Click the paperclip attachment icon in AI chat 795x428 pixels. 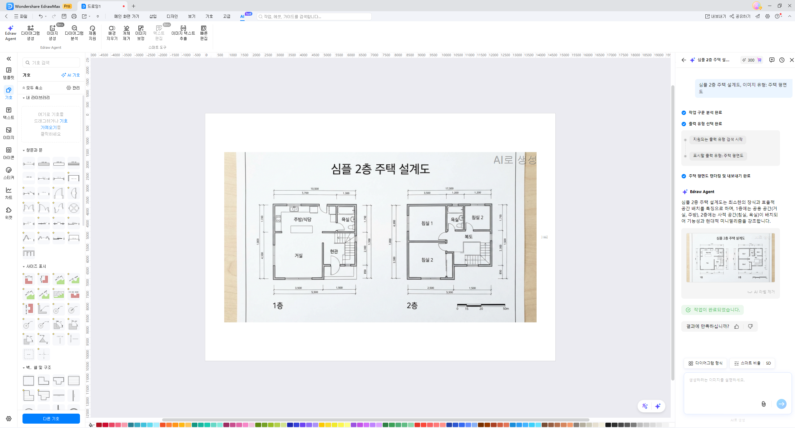pyautogui.click(x=763, y=404)
